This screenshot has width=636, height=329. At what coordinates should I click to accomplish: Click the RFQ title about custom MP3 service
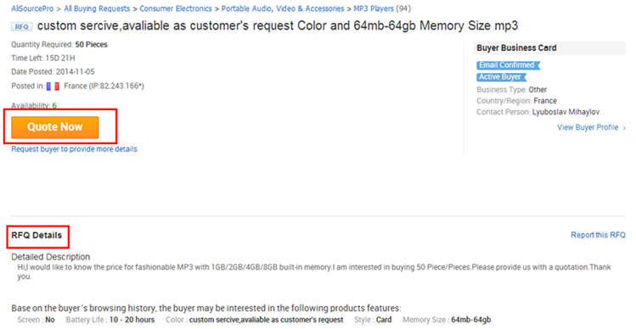pyautogui.click(x=278, y=26)
